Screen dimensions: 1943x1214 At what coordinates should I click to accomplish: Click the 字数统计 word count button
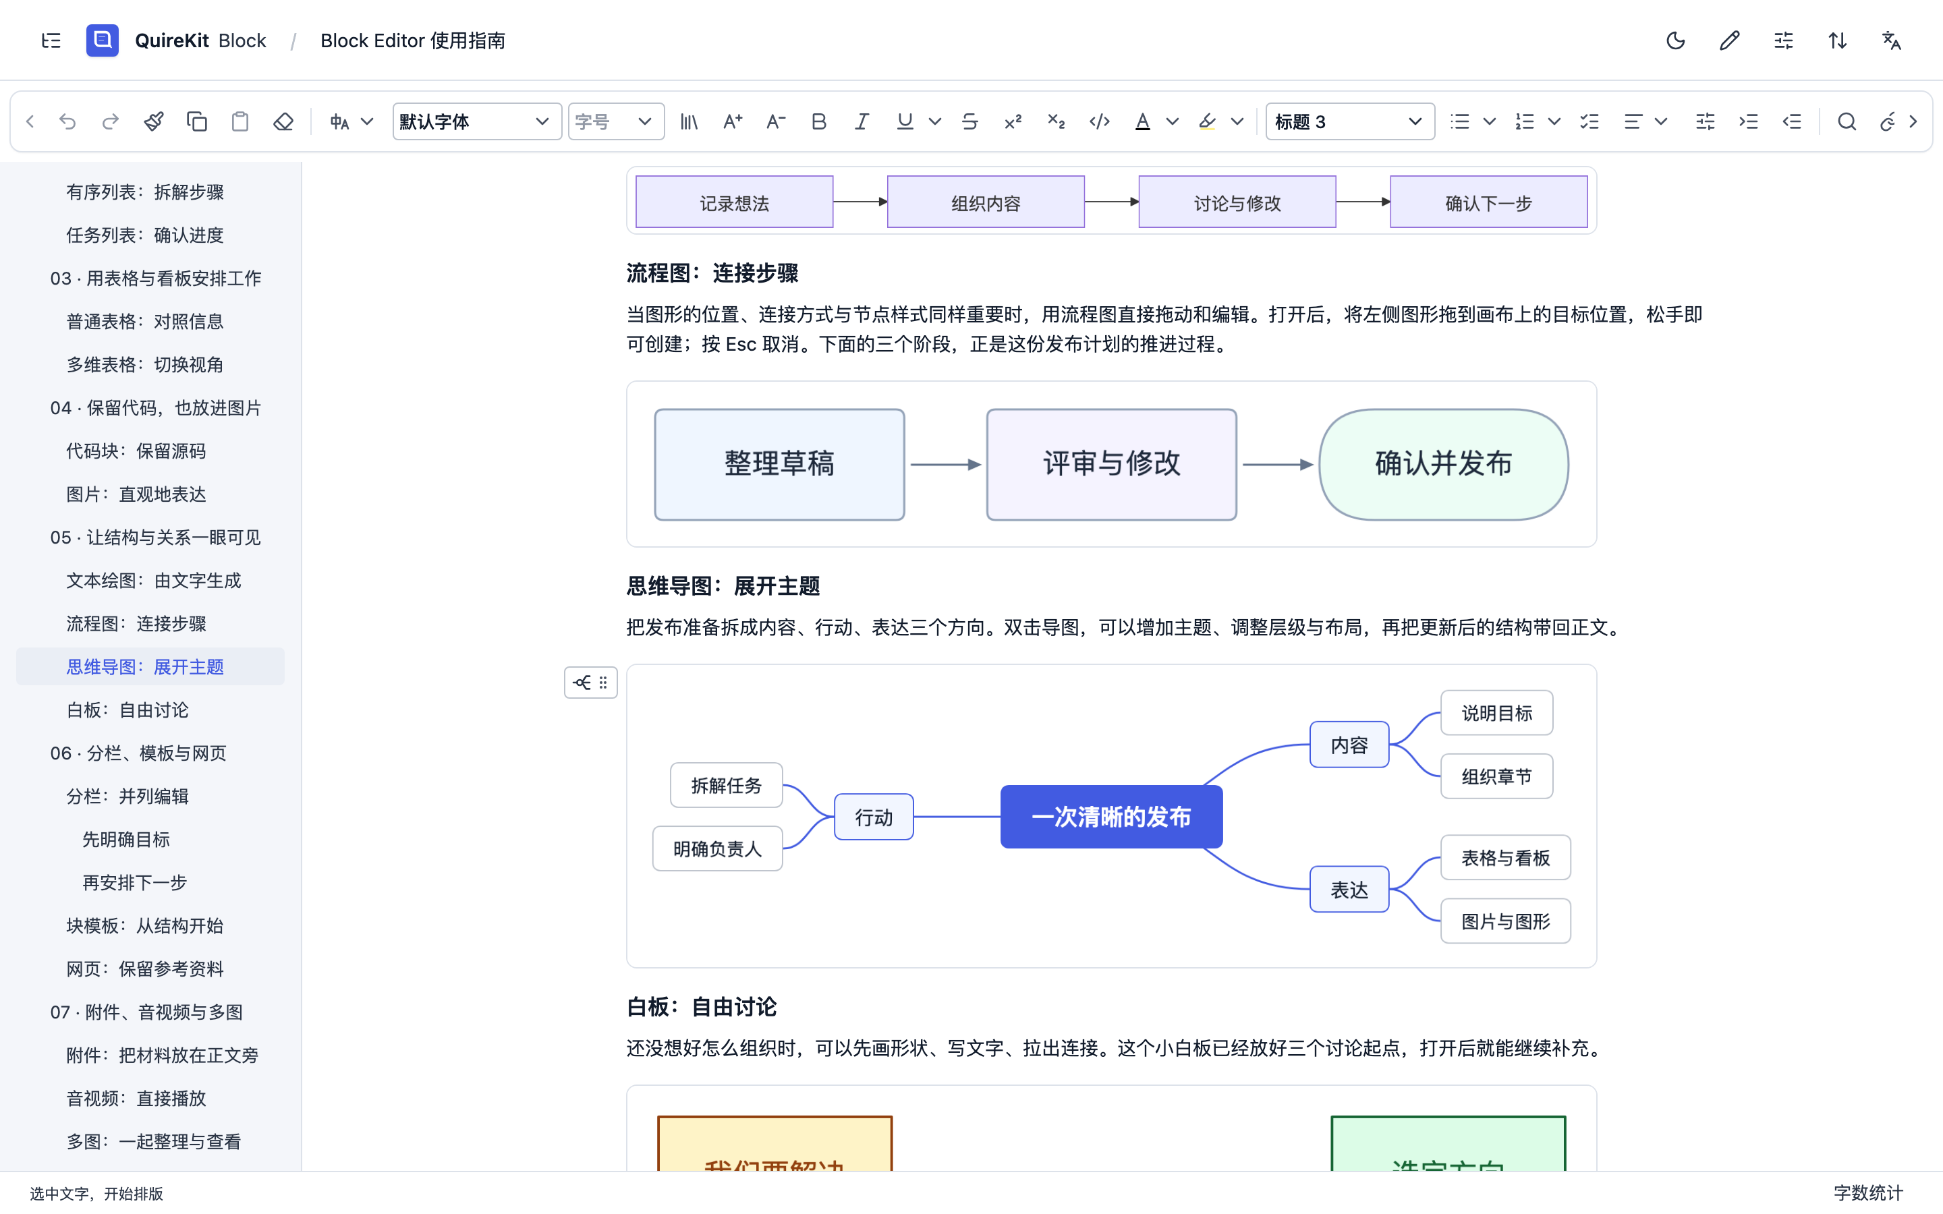point(1867,1193)
